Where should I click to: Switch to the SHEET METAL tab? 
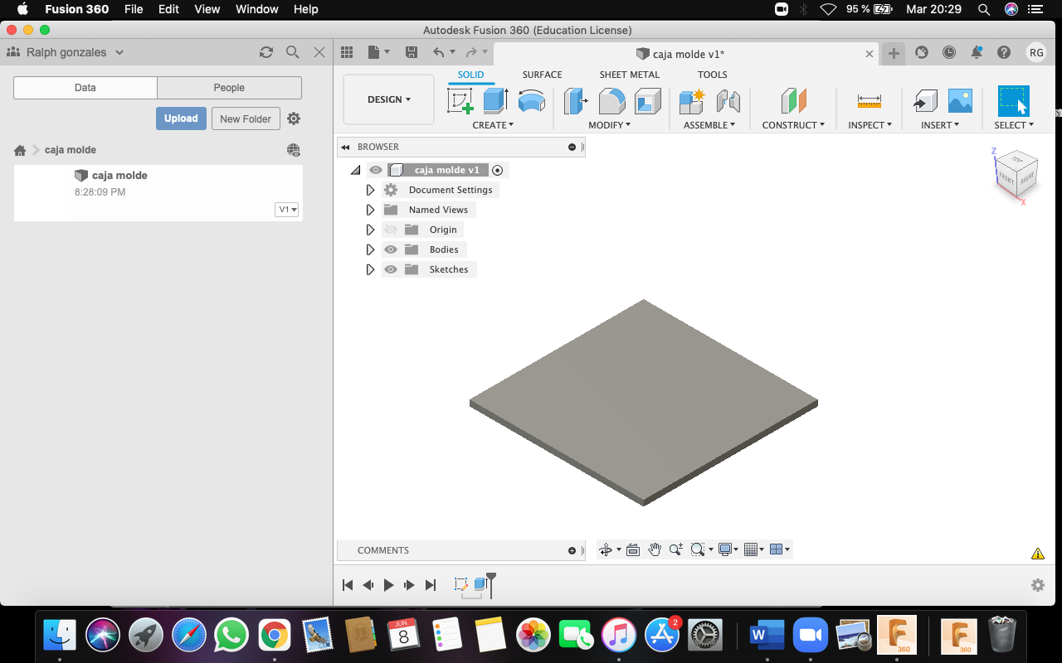(630, 75)
